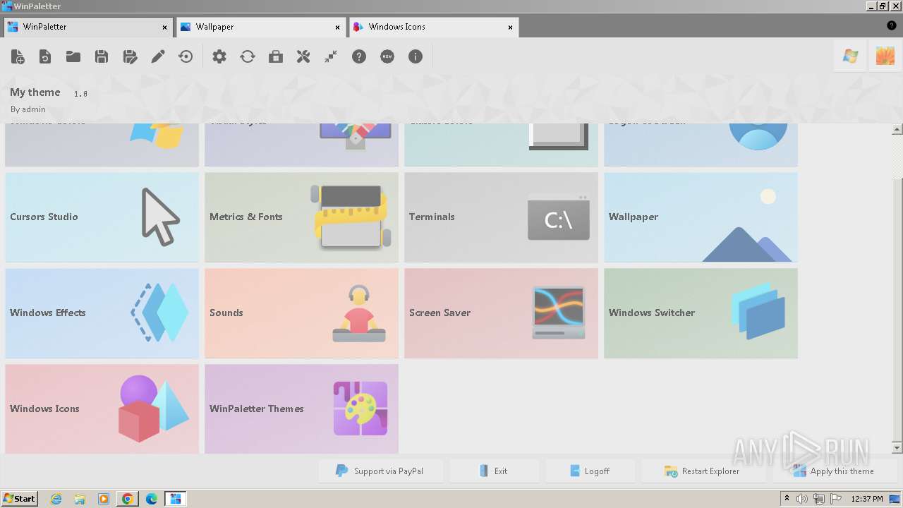Click the WinPaletter taskbar button
903x508 pixels.
(x=176, y=499)
